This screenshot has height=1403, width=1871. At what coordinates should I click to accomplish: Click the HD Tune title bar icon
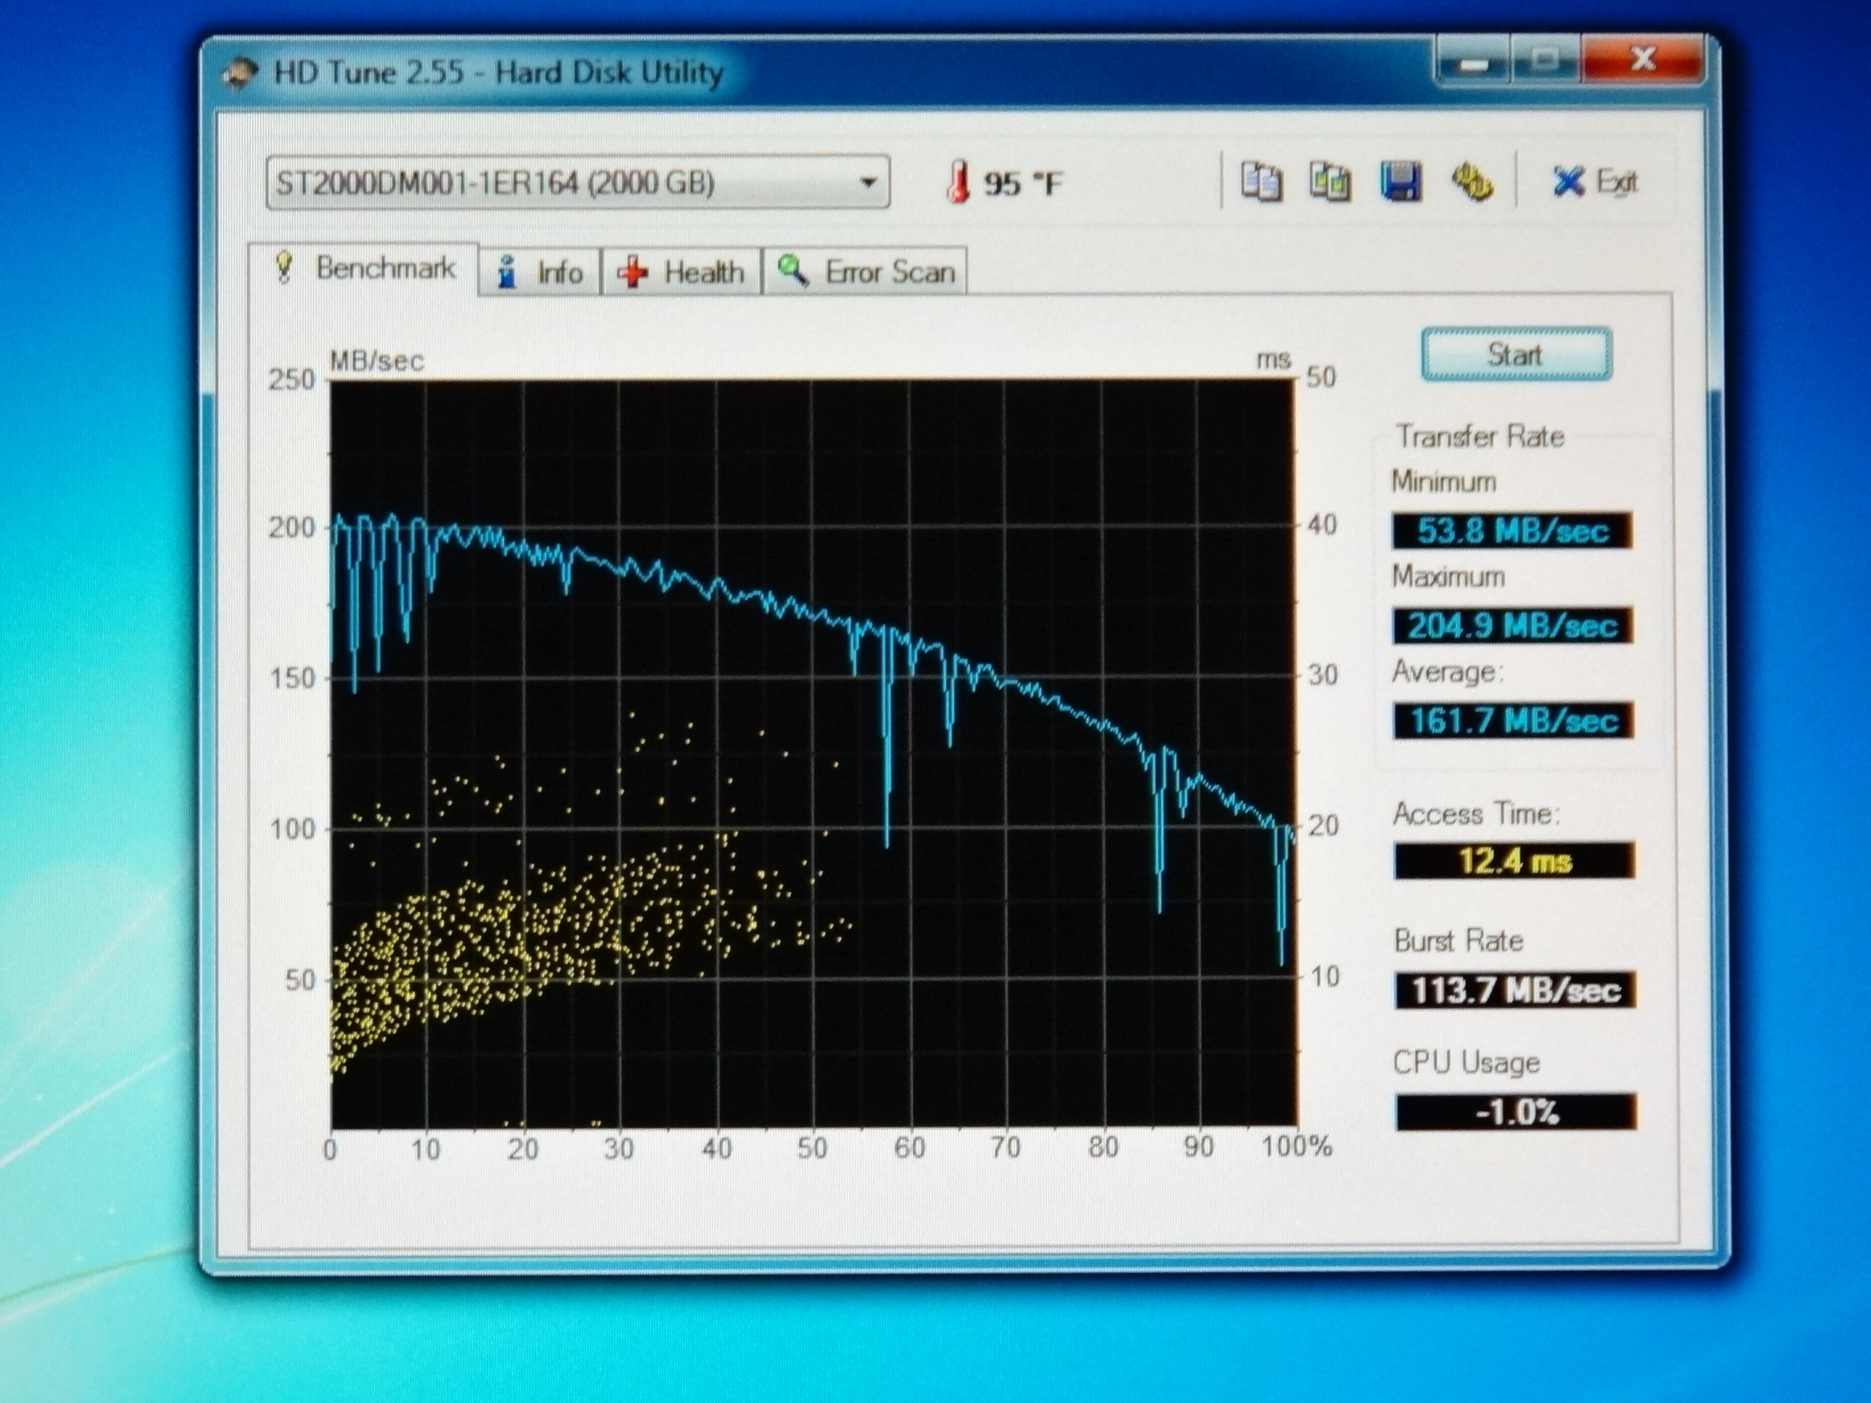(x=240, y=74)
